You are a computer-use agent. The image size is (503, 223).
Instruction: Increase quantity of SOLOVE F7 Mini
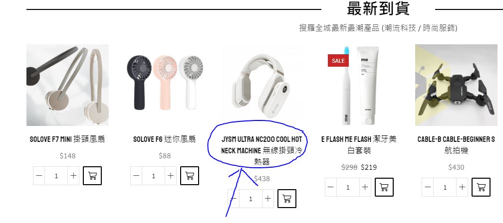[x=73, y=176]
